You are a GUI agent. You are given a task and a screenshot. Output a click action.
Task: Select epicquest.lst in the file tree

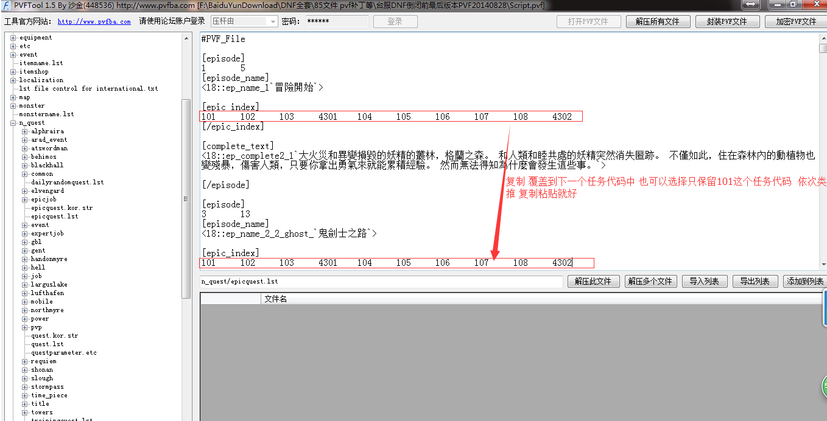coord(54,217)
